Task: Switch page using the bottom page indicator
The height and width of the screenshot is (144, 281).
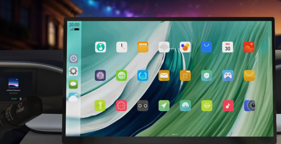Action: [x=175, y=134]
